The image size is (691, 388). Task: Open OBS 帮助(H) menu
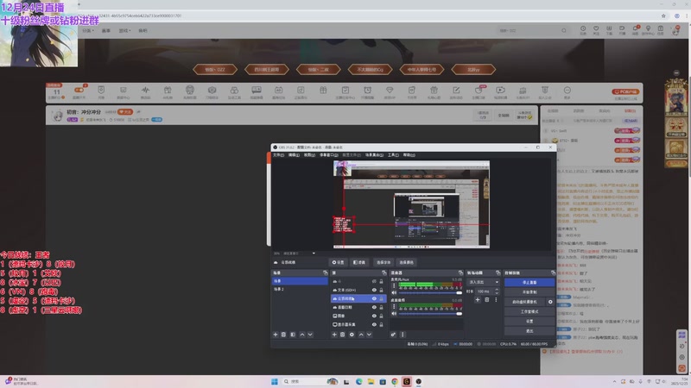tap(409, 155)
